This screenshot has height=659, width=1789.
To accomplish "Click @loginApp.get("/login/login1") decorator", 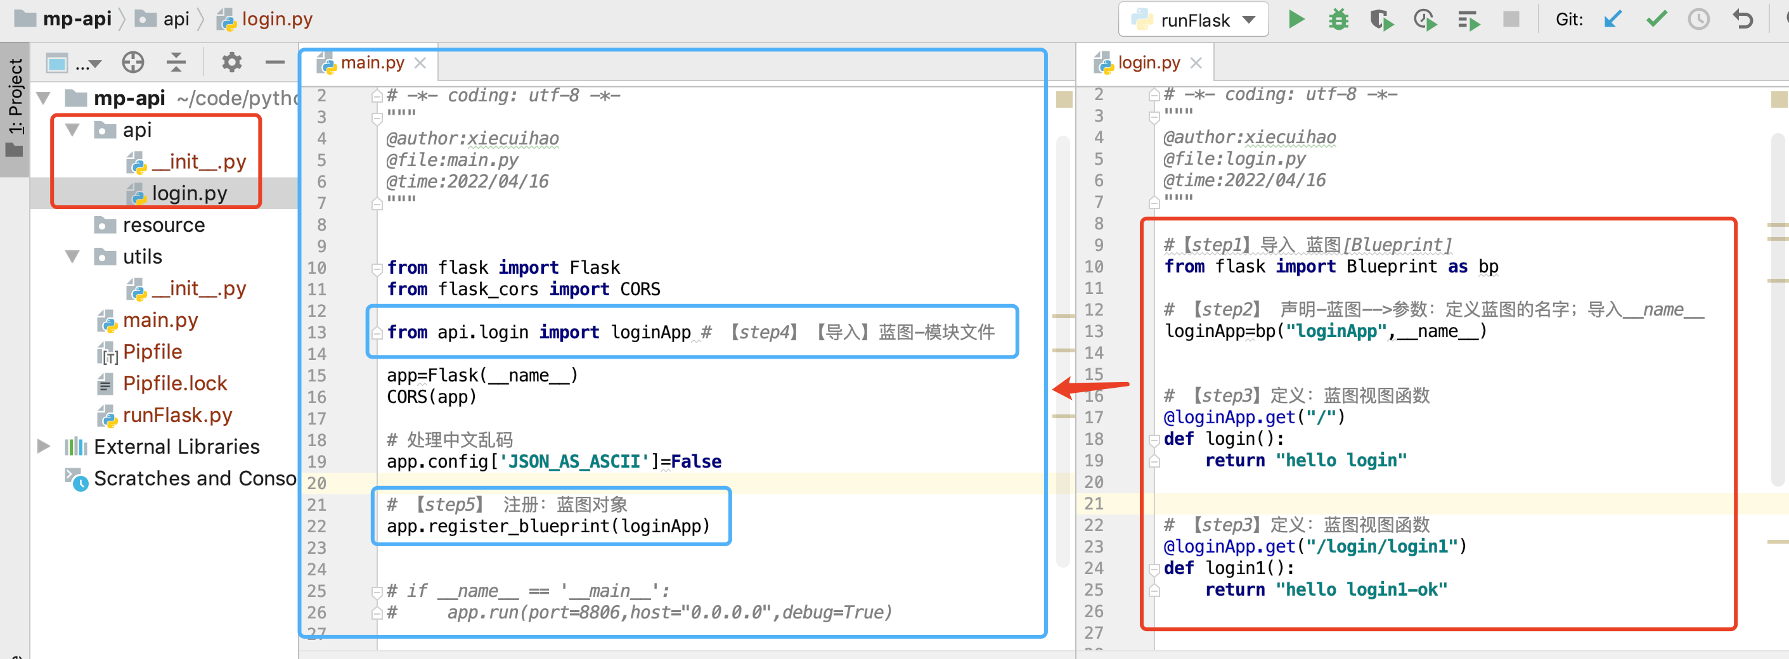I will pyautogui.click(x=1315, y=547).
